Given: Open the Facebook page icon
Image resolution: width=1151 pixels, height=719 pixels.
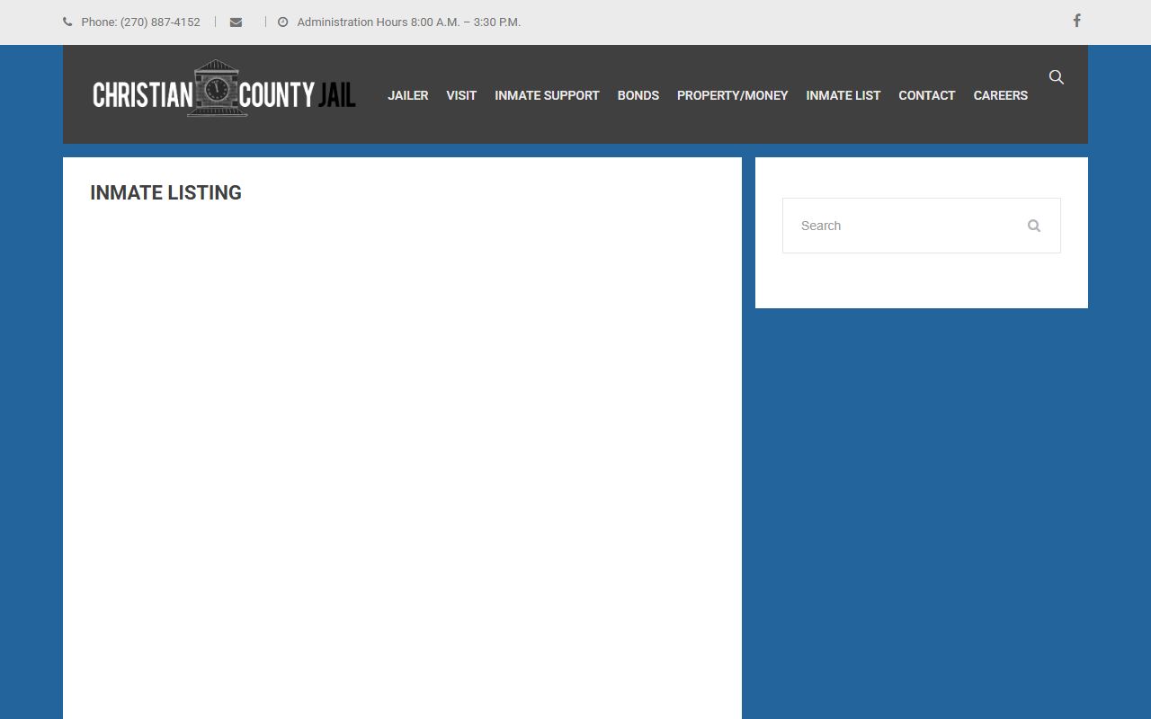Looking at the screenshot, I should point(1076,21).
